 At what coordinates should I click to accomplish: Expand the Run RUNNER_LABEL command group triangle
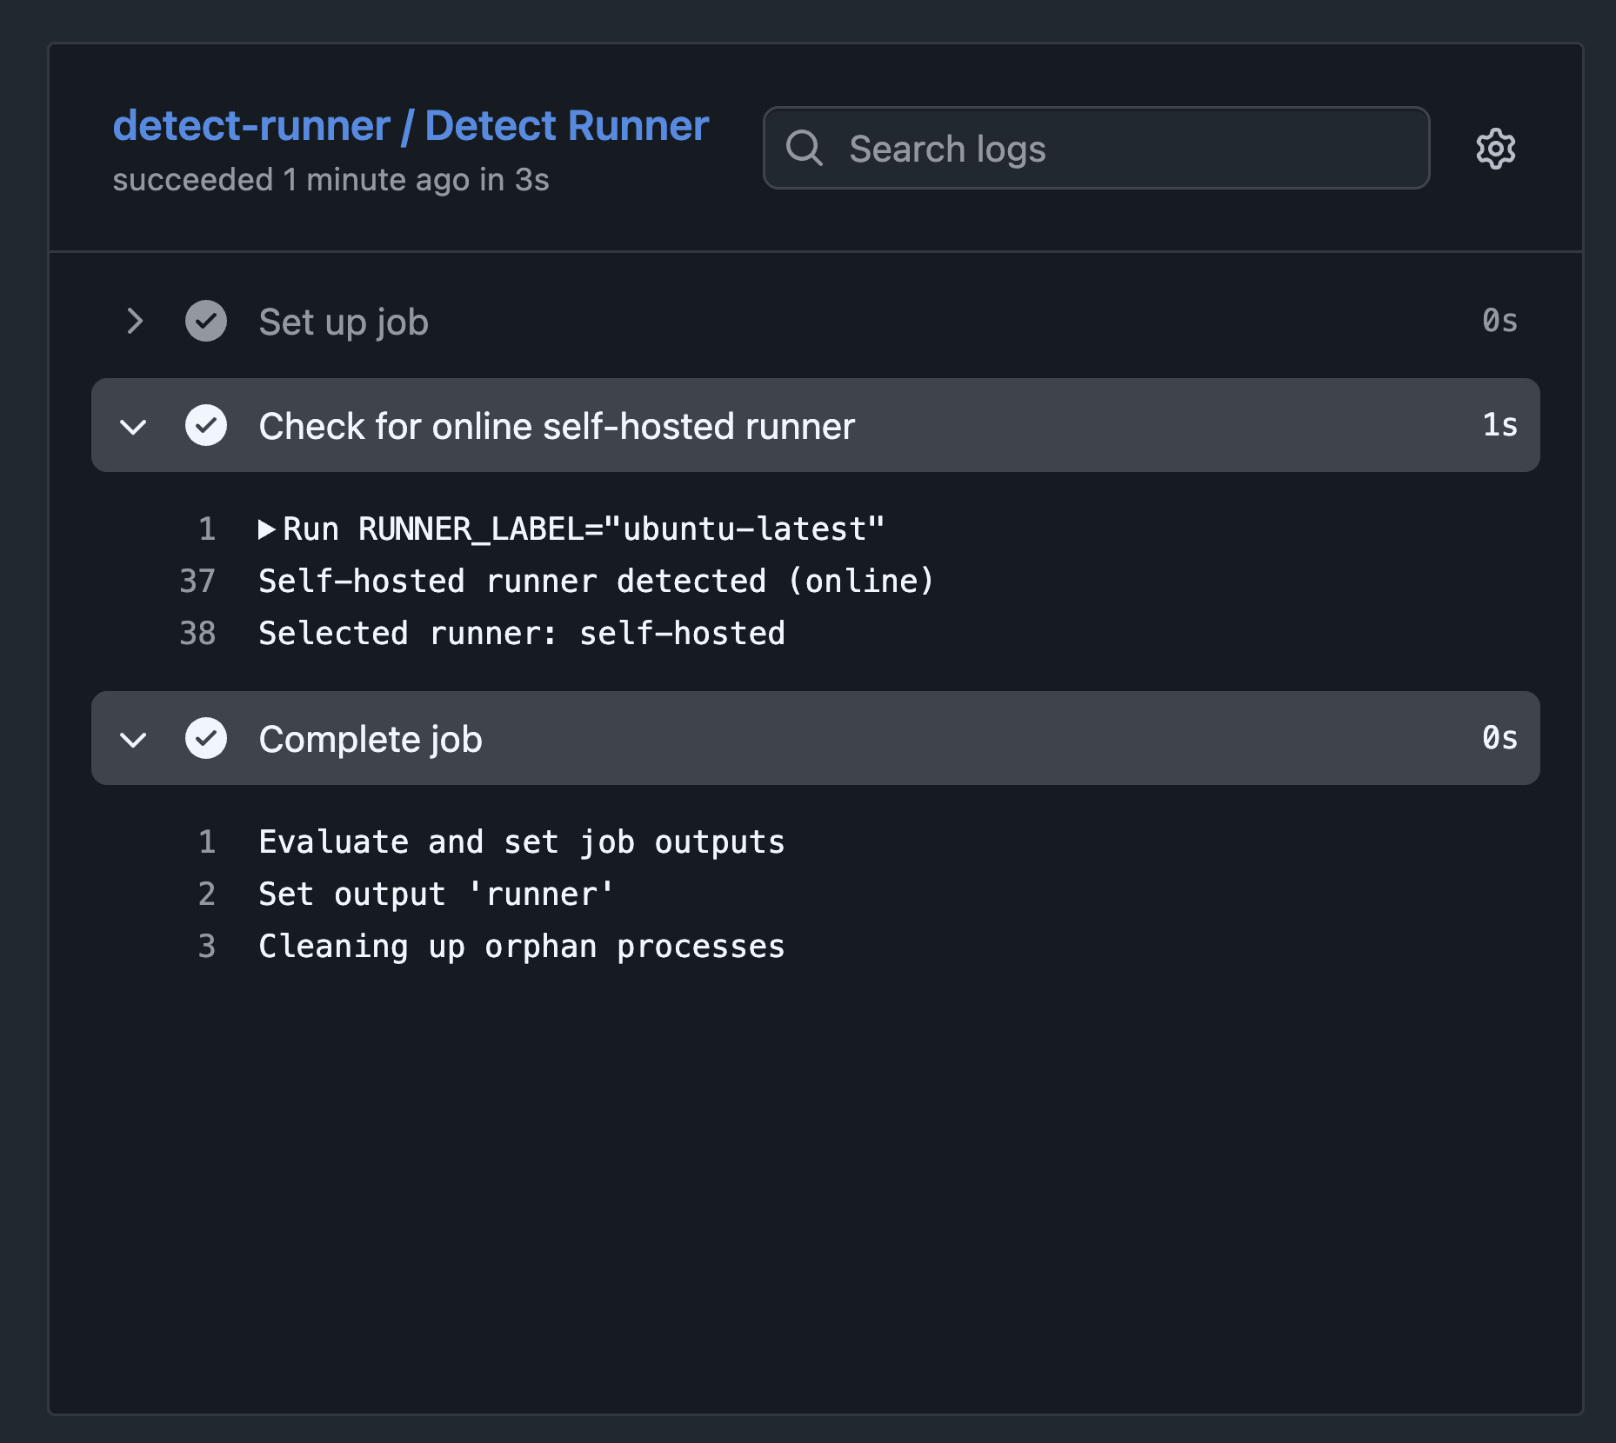click(266, 529)
